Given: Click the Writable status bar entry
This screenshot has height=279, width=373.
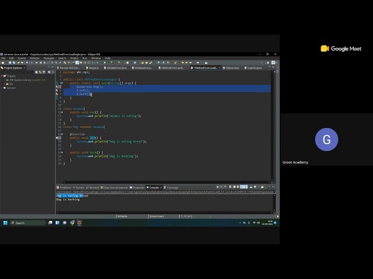Looking at the screenshot, I should (x=122, y=216).
